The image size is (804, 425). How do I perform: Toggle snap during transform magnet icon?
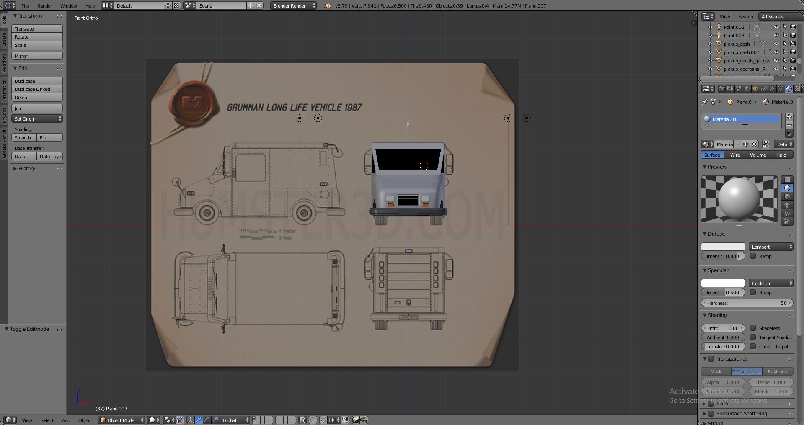coord(323,420)
